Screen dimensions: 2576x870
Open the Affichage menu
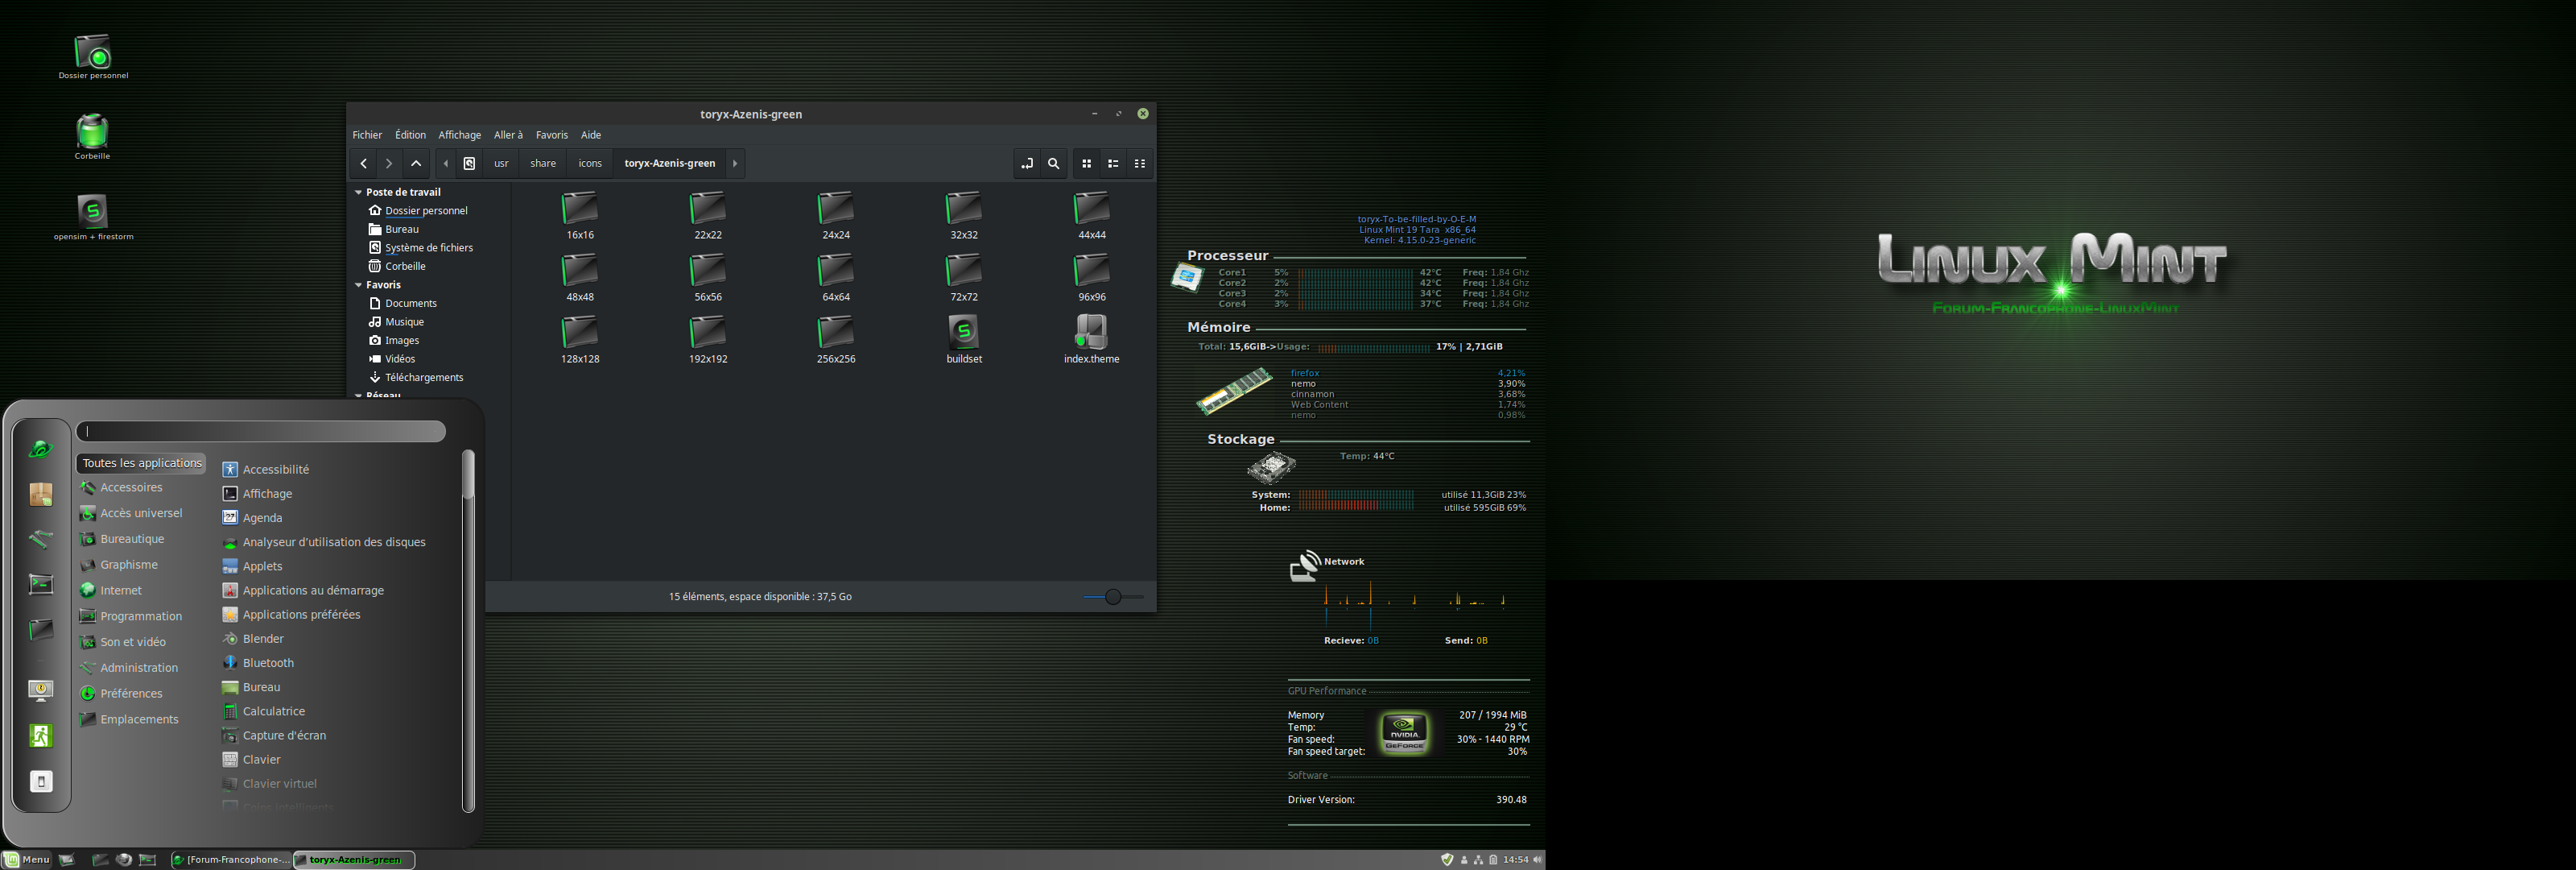[459, 135]
